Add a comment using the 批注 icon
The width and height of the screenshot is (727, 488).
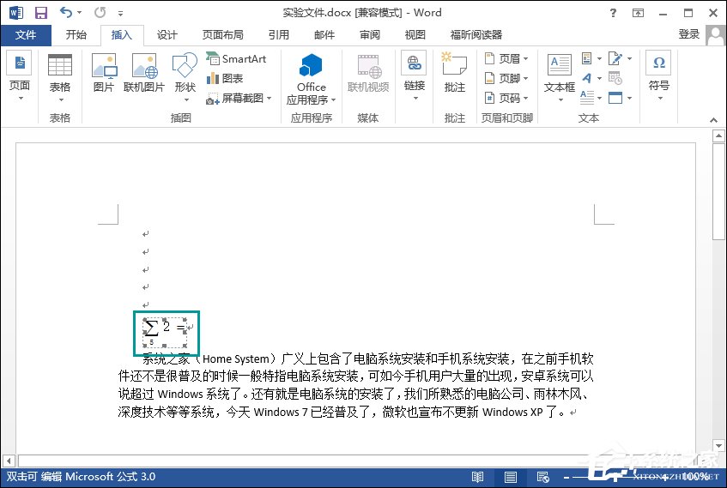point(454,74)
